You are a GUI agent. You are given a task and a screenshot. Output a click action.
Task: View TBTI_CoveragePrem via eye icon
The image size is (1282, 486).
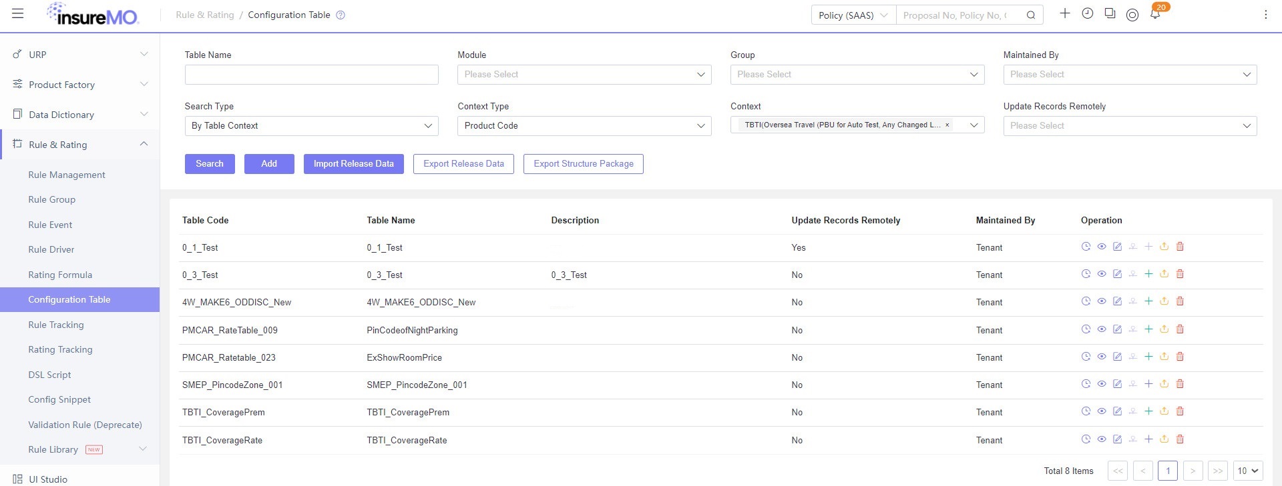click(x=1102, y=411)
